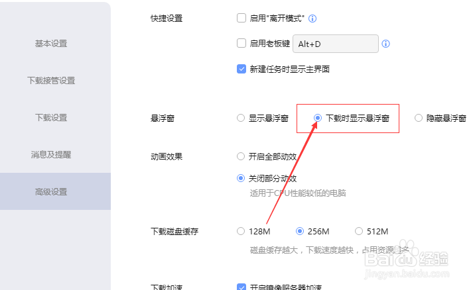Click info icon beside 启用"离开模式"
The image size is (475, 290).
pos(312,19)
